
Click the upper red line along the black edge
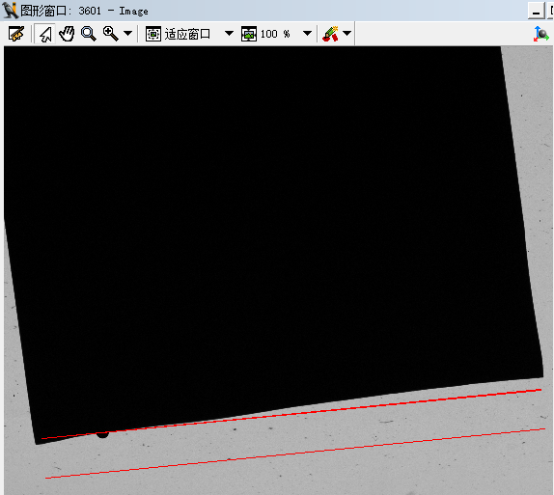pos(291,414)
